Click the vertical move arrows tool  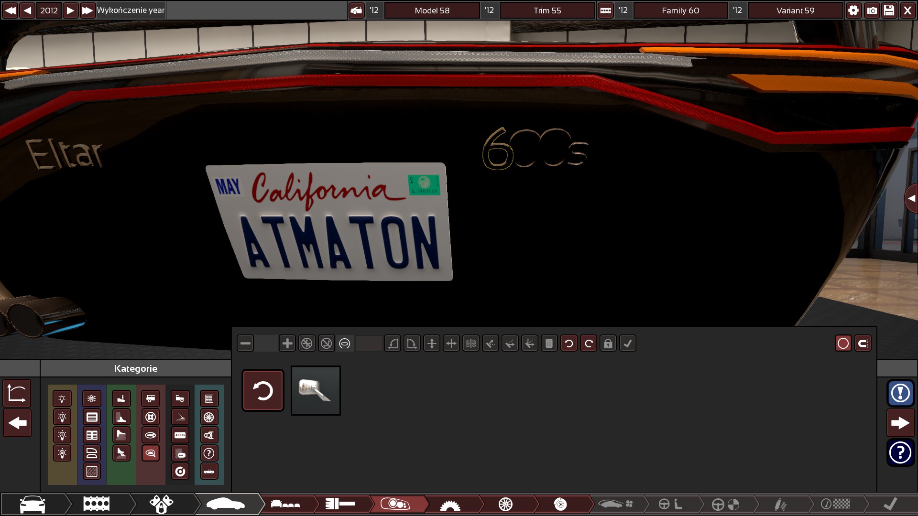[432, 343]
